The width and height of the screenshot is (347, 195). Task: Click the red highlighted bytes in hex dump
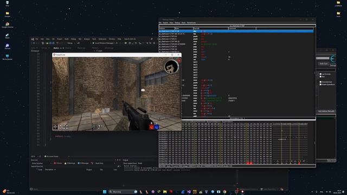pyautogui.click(x=249, y=163)
